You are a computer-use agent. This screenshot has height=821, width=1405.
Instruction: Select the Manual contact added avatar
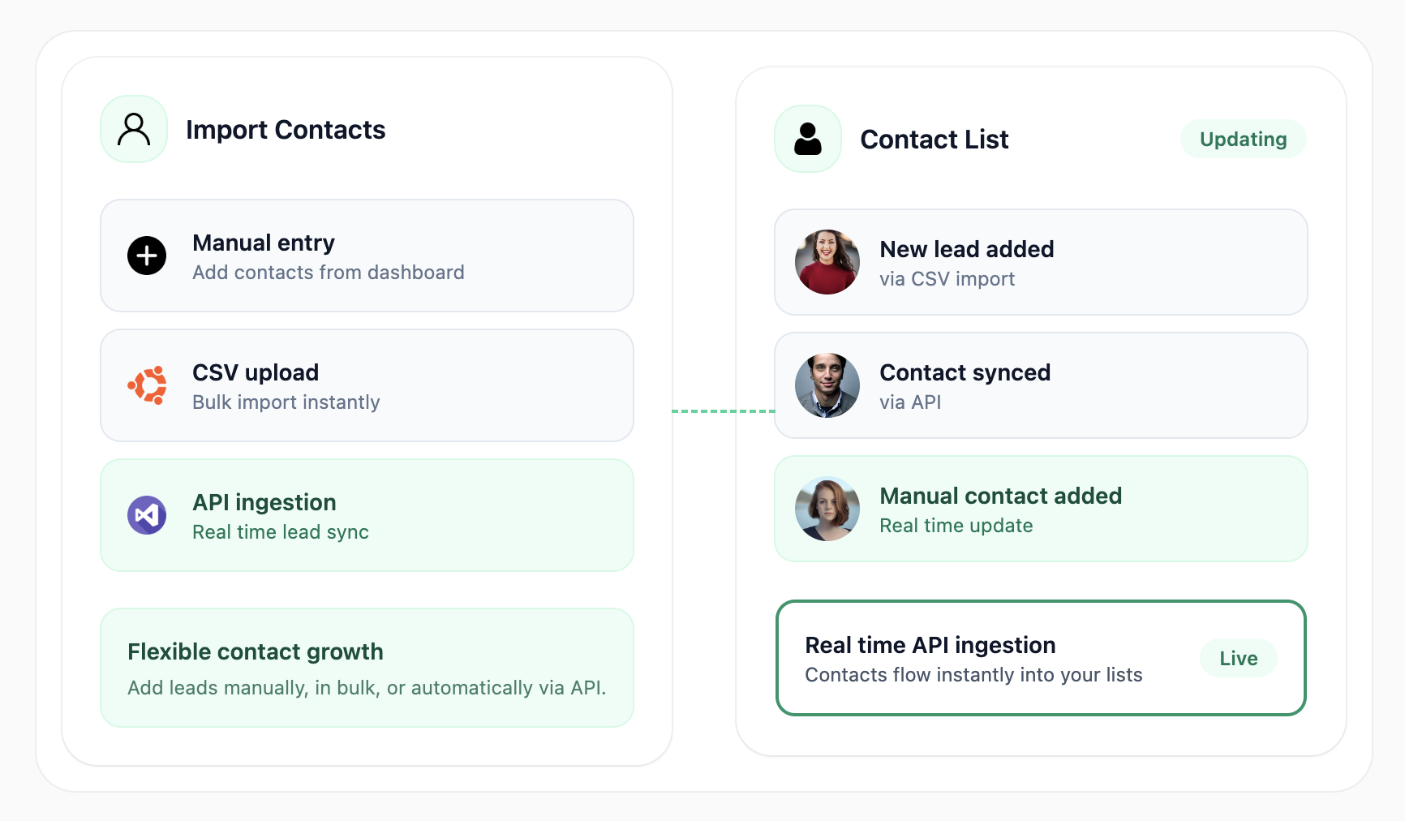tap(827, 509)
